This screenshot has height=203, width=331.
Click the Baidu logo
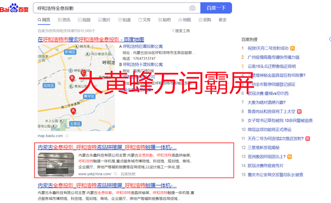pyautogui.click(x=14, y=8)
